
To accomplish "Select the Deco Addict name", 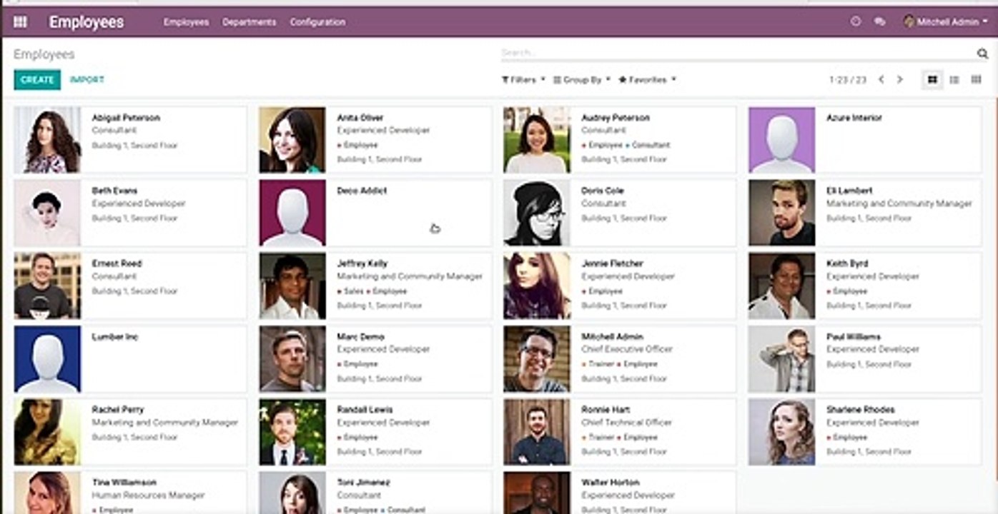I will click(362, 191).
